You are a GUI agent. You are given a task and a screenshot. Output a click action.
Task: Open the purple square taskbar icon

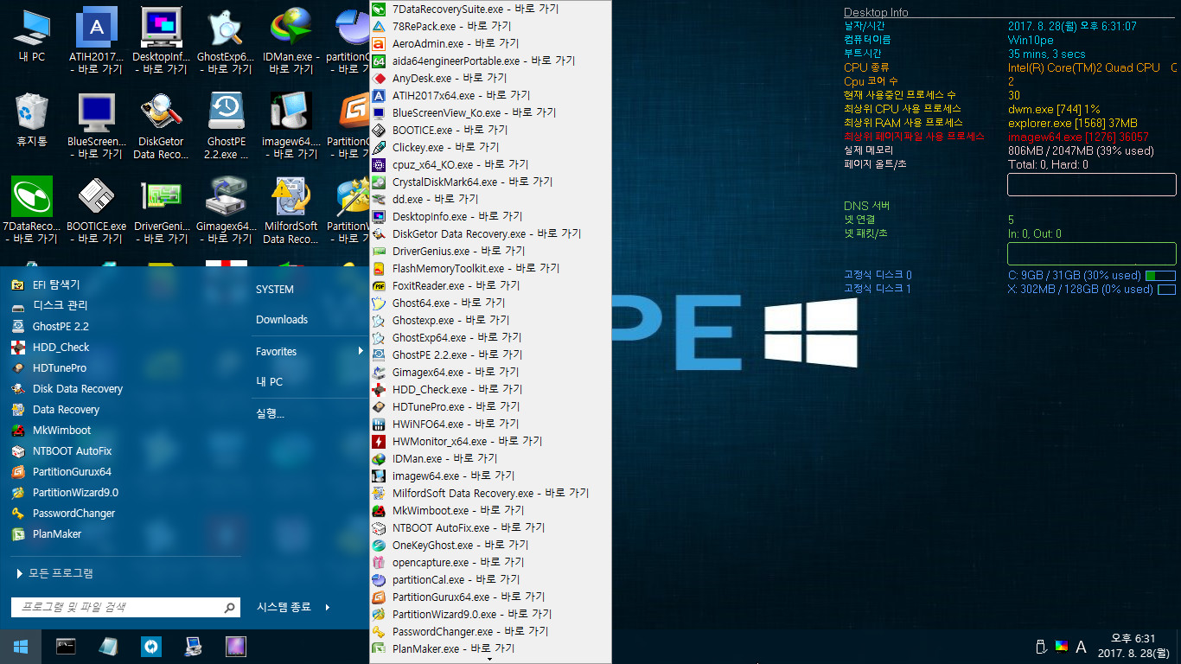coord(236,646)
